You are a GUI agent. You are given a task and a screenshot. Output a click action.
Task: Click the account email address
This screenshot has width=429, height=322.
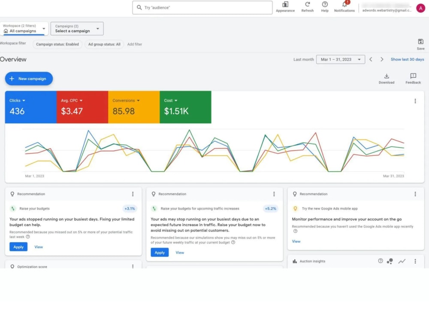(387, 10)
